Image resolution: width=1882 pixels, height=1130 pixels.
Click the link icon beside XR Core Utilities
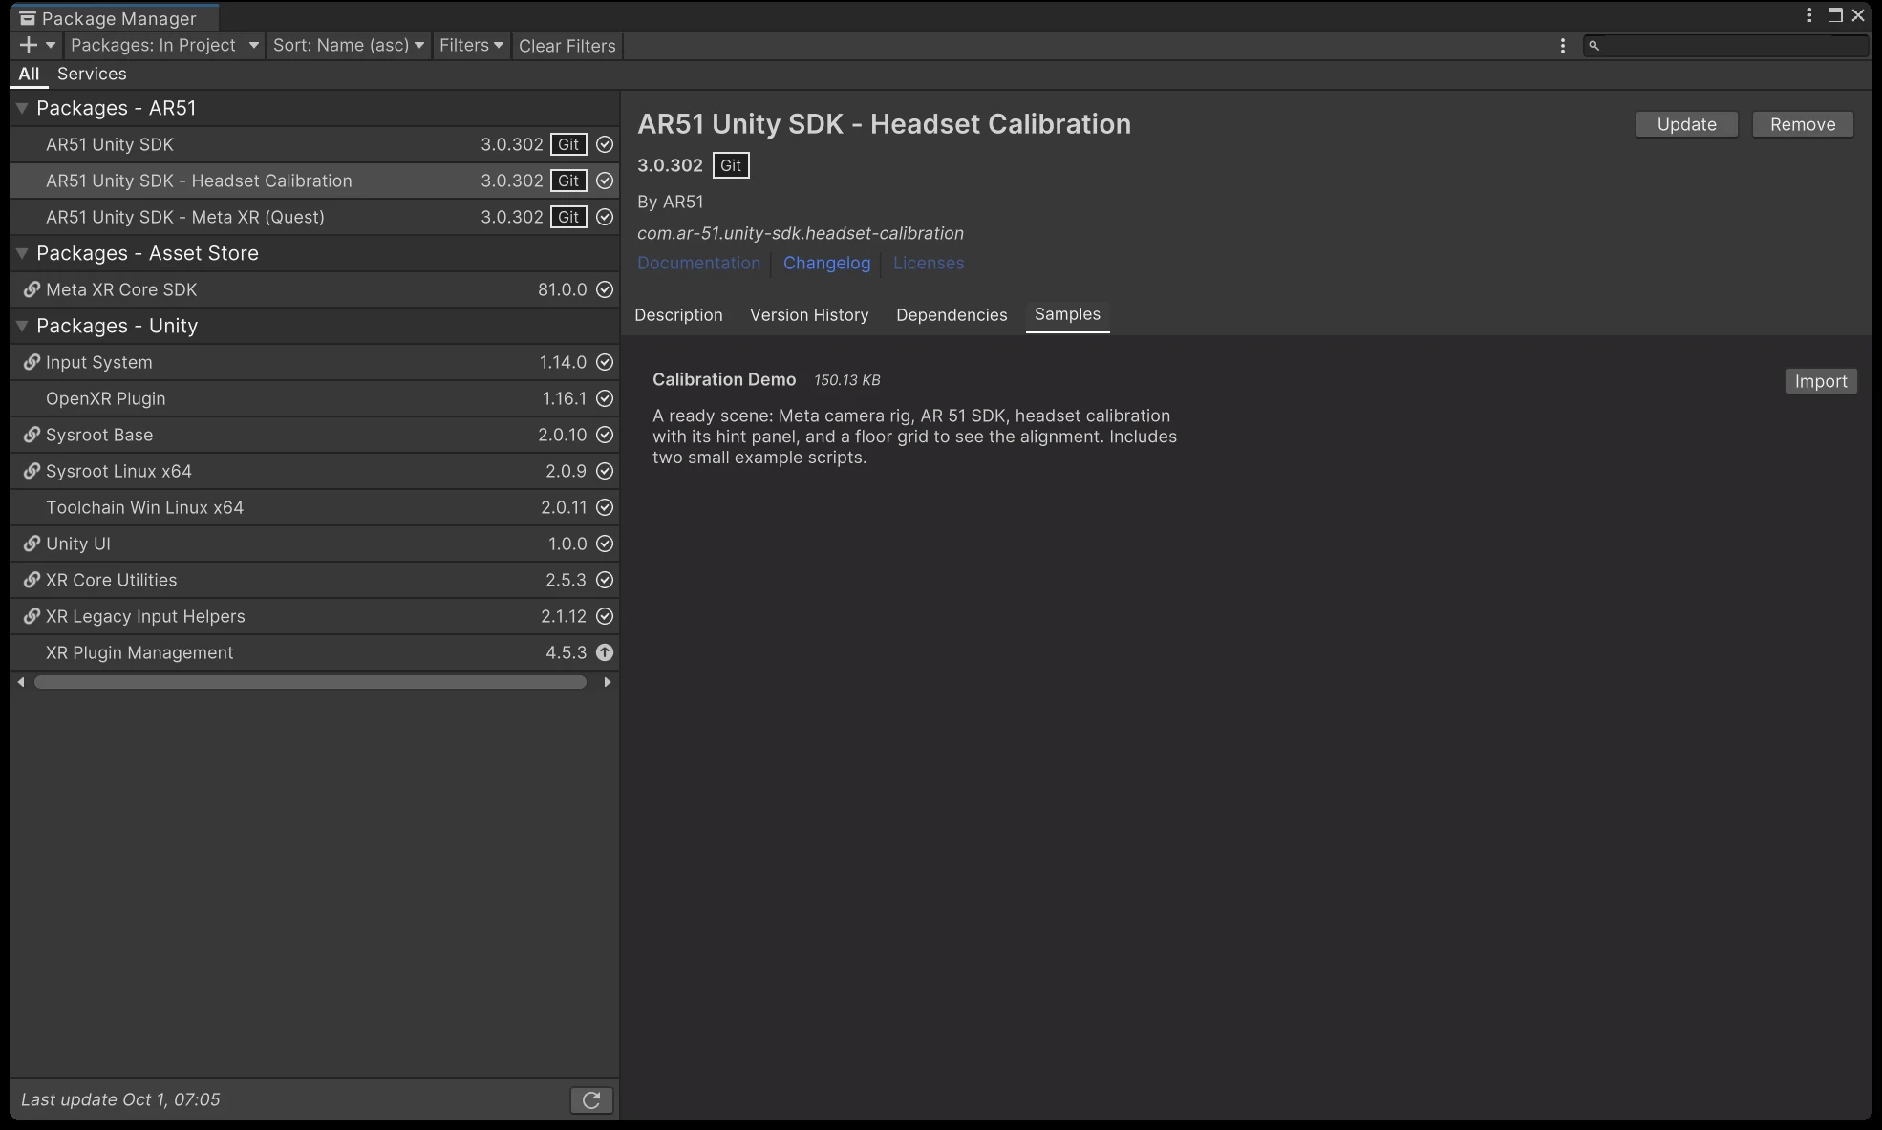pos(32,580)
